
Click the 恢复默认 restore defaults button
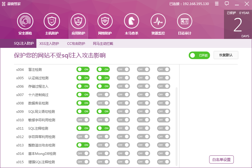coord(226,55)
